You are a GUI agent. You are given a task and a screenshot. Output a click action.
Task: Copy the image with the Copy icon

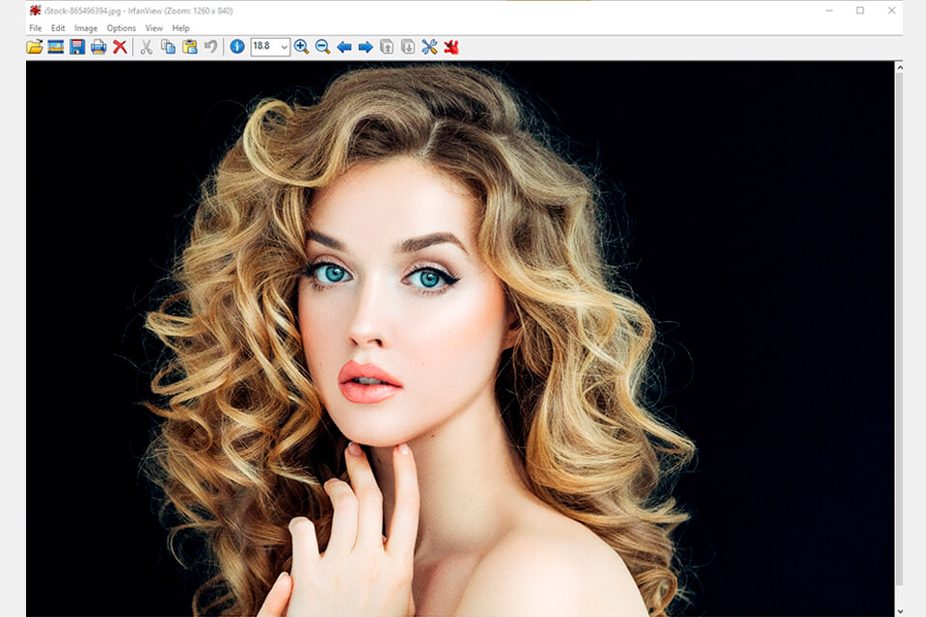tap(169, 45)
